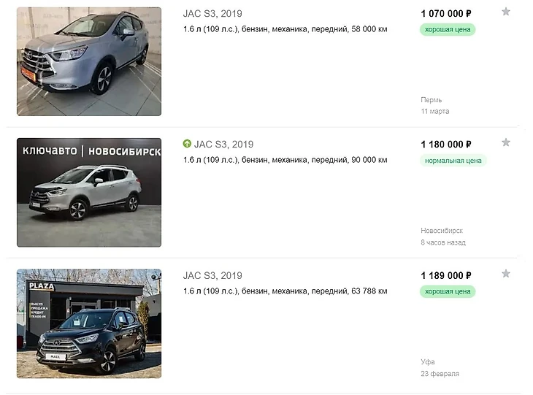533x395 pixels.
Task: Select the 90 000 км description line
Action: click(285, 160)
